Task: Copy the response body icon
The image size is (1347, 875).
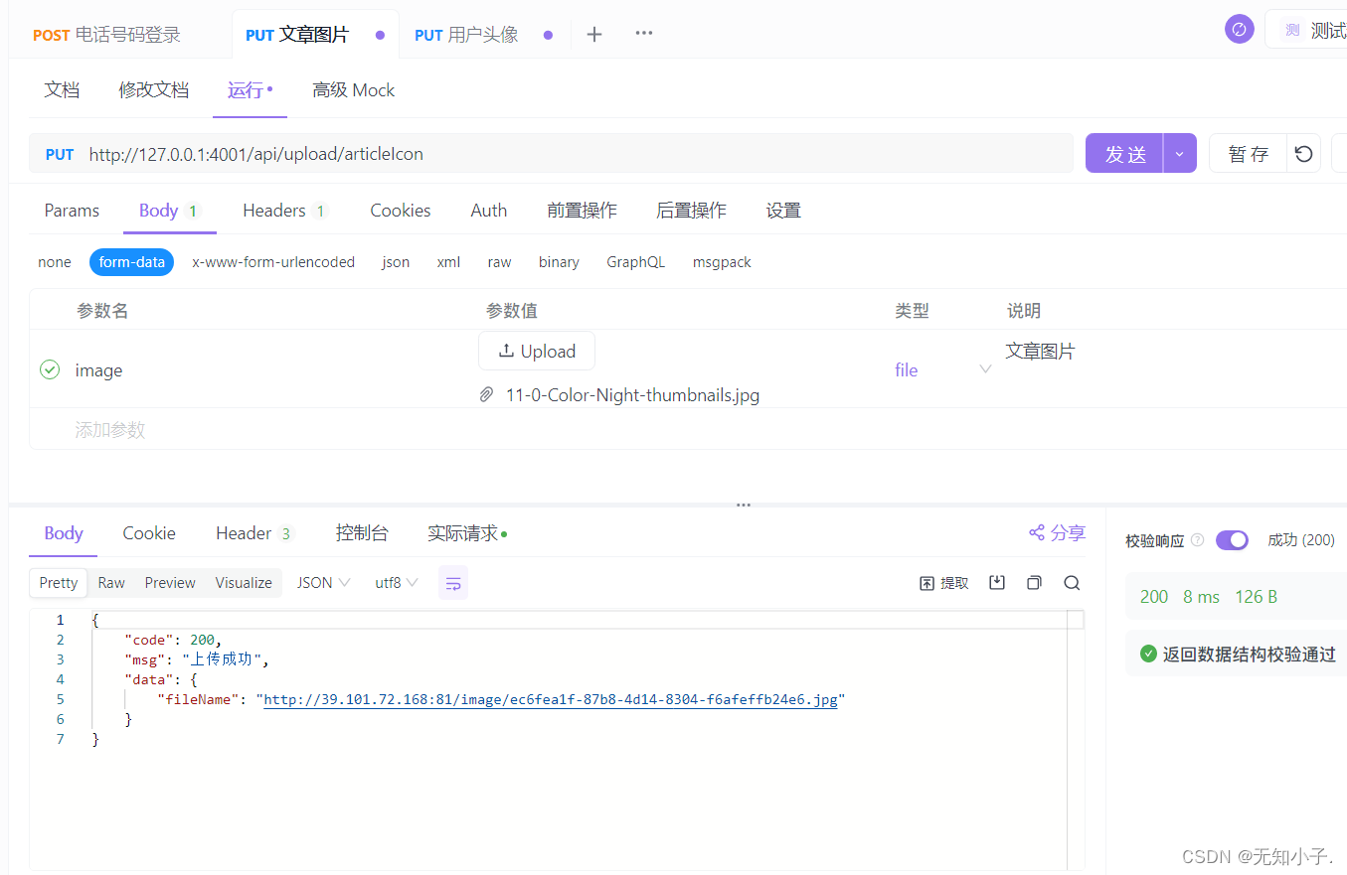Action: [1034, 583]
